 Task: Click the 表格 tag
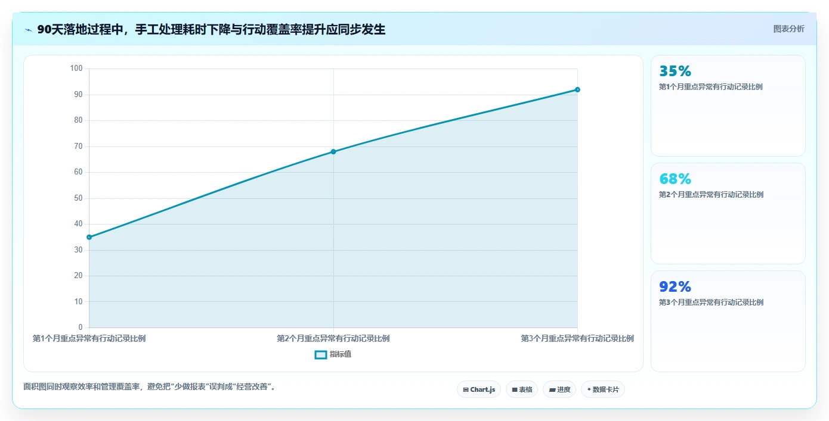[x=522, y=389]
